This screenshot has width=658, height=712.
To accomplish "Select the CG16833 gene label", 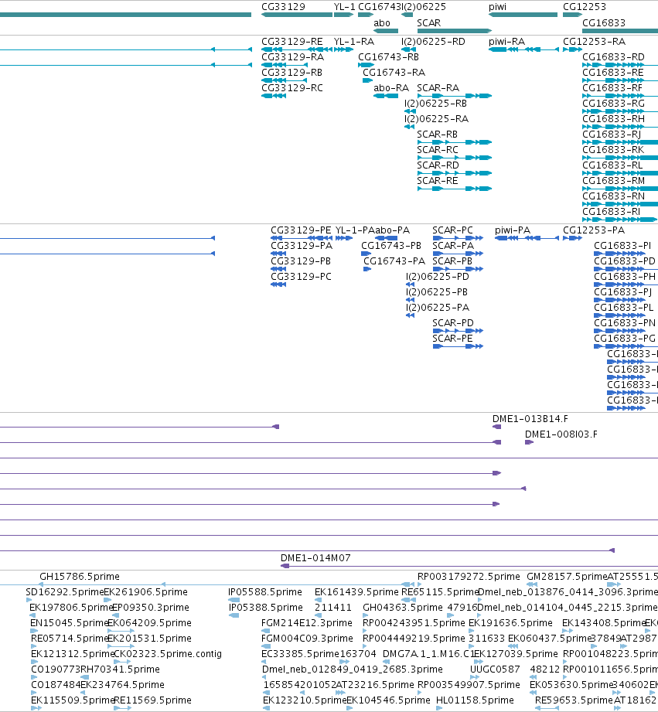I will tap(604, 22).
